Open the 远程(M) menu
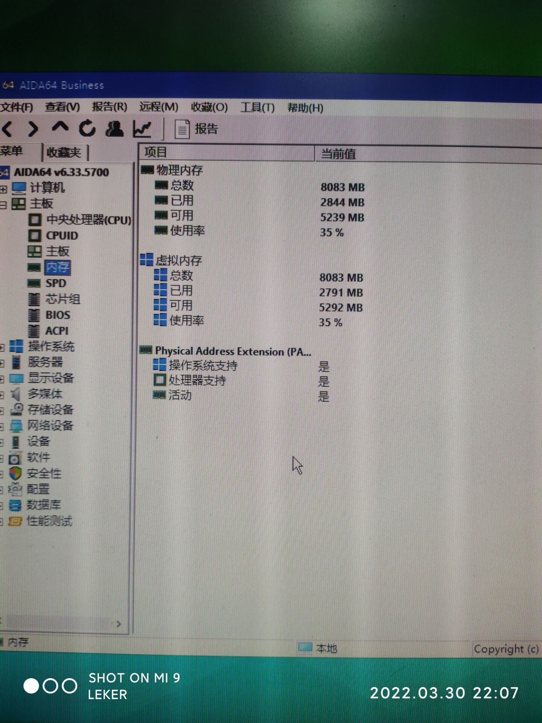The width and height of the screenshot is (542, 723). pyautogui.click(x=159, y=107)
